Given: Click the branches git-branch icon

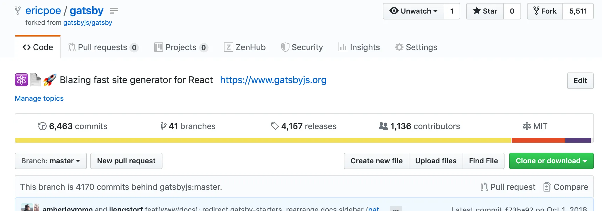Looking at the screenshot, I should click(x=163, y=126).
